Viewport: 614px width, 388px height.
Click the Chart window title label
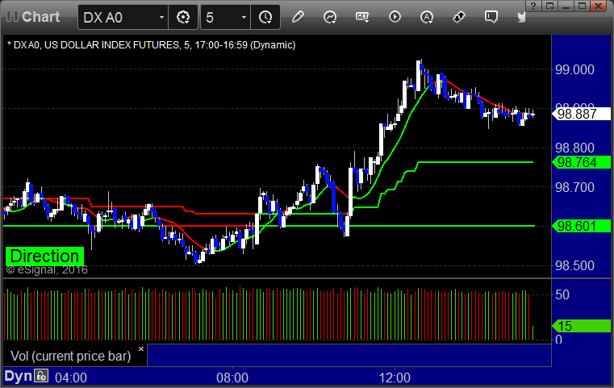click(40, 16)
